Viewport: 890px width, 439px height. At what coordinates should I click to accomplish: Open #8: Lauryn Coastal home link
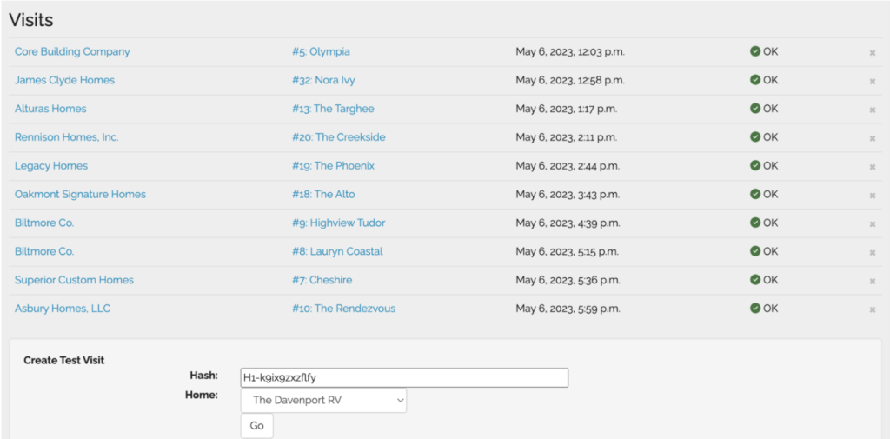(337, 252)
